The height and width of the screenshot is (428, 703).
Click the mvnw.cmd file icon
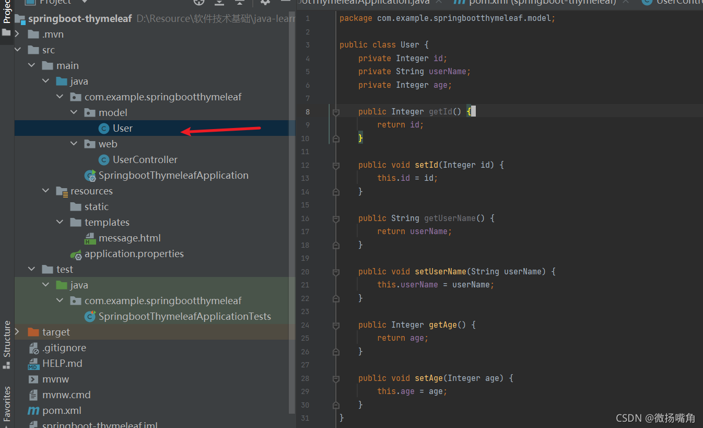[x=33, y=395]
